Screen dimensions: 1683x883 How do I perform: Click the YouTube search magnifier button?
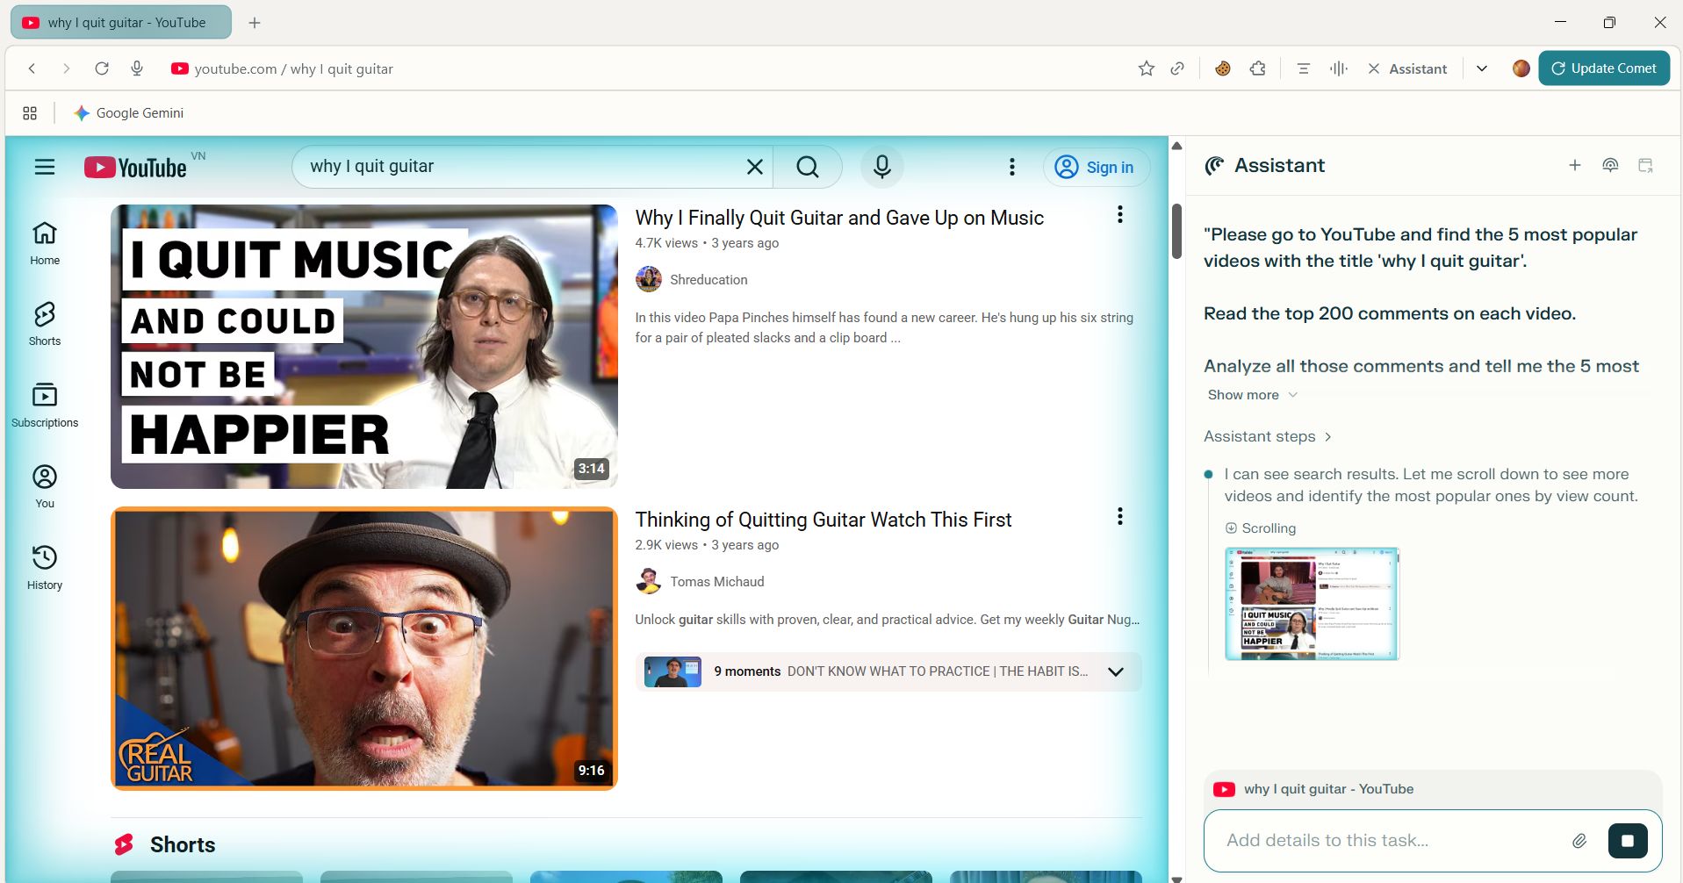click(x=807, y=167)
